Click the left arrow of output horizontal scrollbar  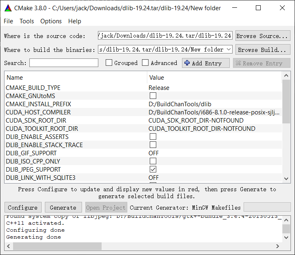(x=9, y=246)
